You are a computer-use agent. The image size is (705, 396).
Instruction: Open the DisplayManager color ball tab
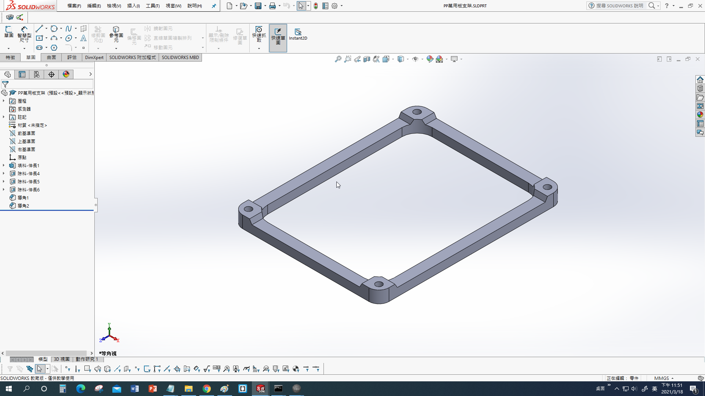[66, 74]
